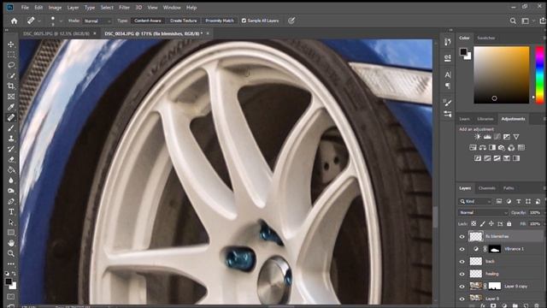Viewport: 547px width, 308px height.
Task: Hide the fix blemishes layer
Action: [x=462, y=237]
